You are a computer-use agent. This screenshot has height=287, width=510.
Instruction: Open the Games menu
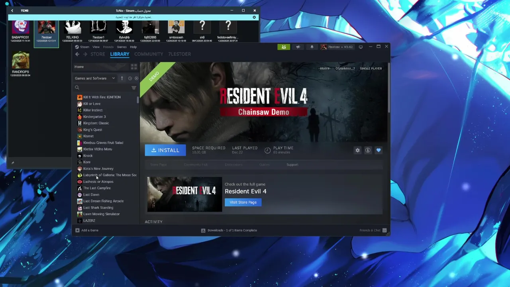point(122,47)
